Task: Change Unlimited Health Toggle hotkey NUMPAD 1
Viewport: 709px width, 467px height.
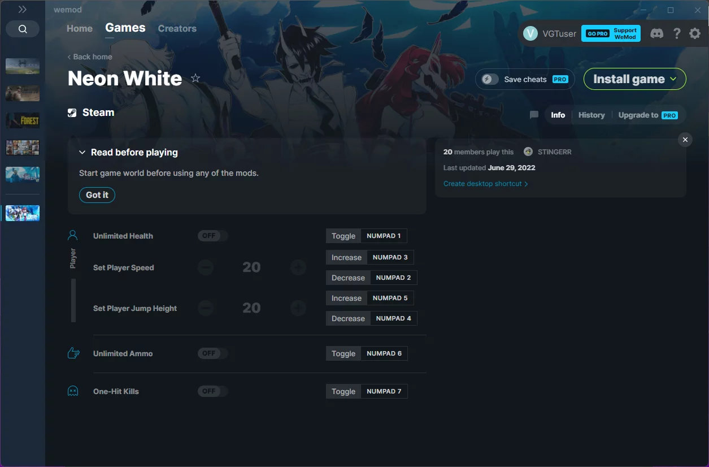Action: click(384, 236)
